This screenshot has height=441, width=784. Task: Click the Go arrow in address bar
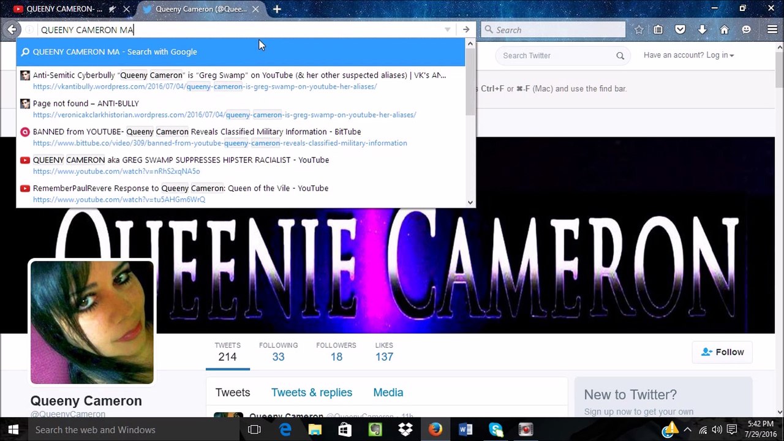466,29
